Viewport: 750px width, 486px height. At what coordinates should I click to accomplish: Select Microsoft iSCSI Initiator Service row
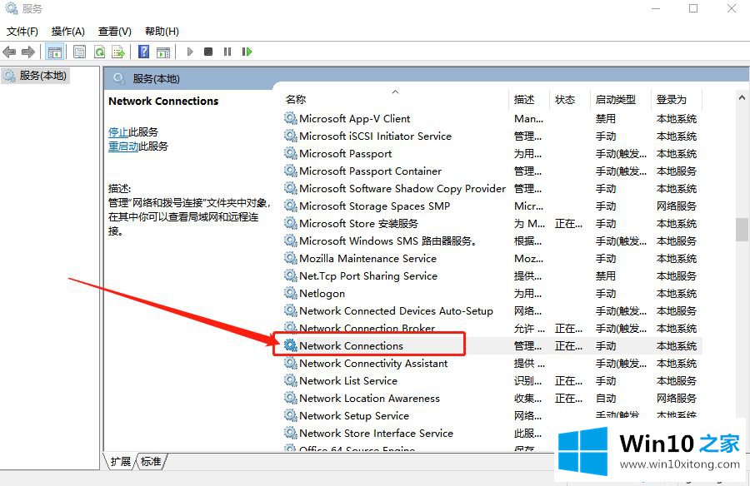491,136
